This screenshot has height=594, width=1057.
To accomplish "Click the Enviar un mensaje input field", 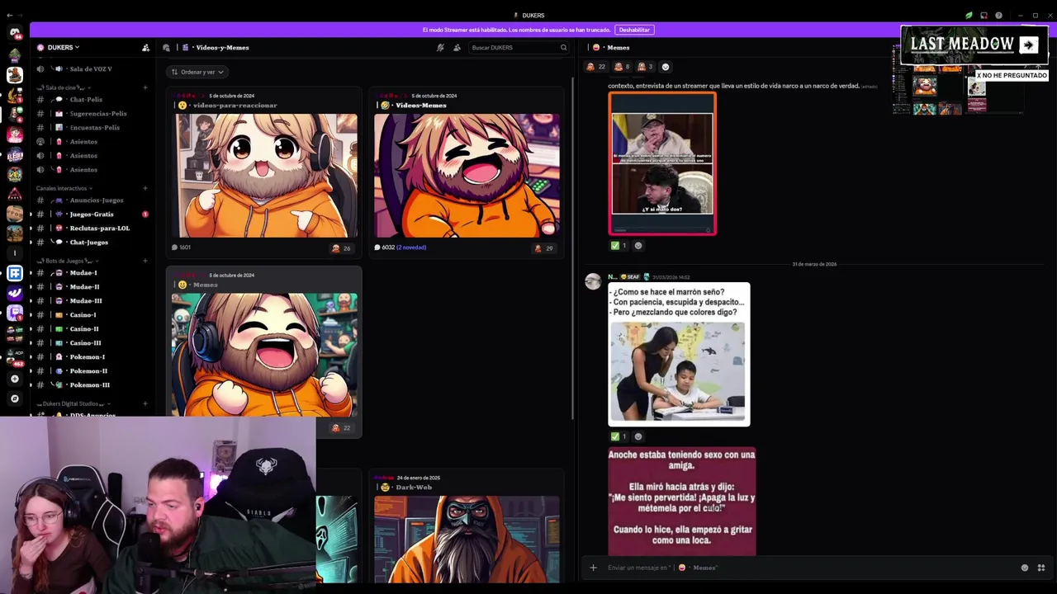I will (x=809, y=568).
